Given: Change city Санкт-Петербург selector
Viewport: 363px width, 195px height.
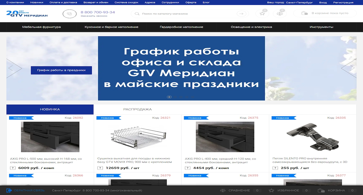Looking at the screenshot, I should (299, 2).
